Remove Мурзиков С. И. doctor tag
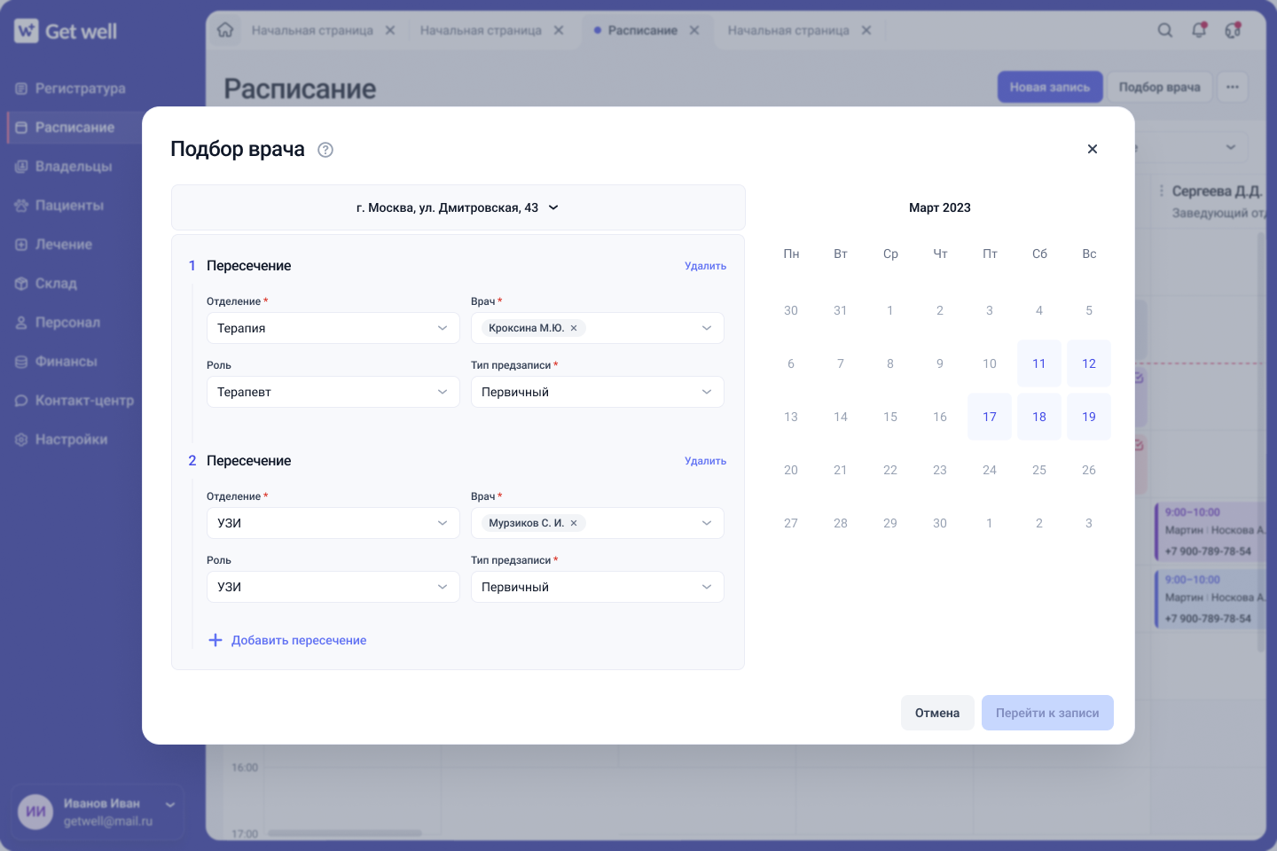Screen dimensions: 1277x851 [574, 523]
